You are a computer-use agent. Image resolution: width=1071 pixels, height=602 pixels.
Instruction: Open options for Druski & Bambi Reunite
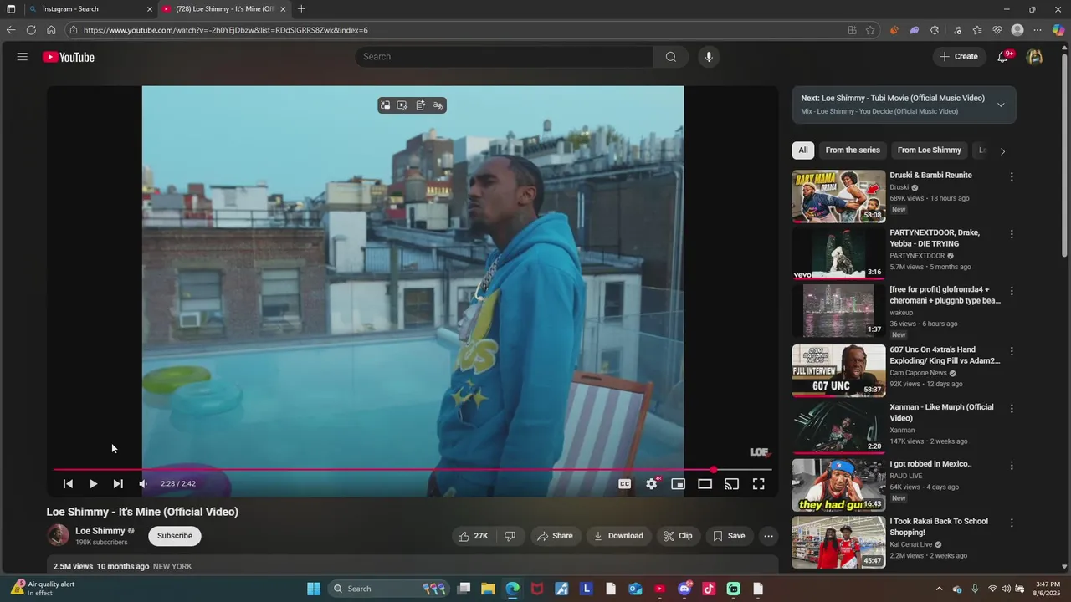tap(1012, 176)
